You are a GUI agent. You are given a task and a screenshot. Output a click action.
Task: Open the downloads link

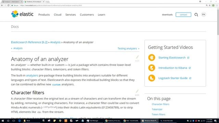pos(167,15)
